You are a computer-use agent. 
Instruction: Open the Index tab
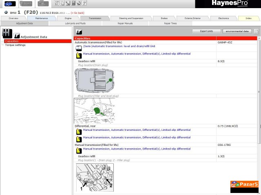pos(248,18)
